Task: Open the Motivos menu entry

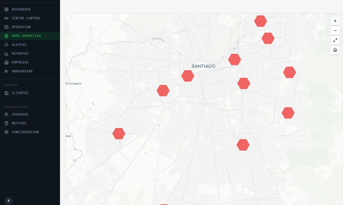Action: click(x=30, y=123)
